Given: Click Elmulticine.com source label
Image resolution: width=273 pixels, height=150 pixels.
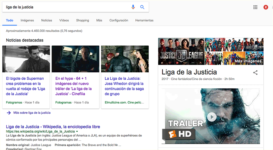Looking at the screenshot, I should pyautogui.click(x=124, y=102).
